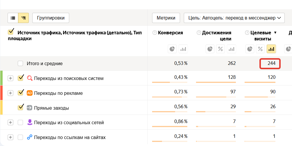Check the Итого и средние checkbox
Screen dimensions: 292x146
(20, 63)
